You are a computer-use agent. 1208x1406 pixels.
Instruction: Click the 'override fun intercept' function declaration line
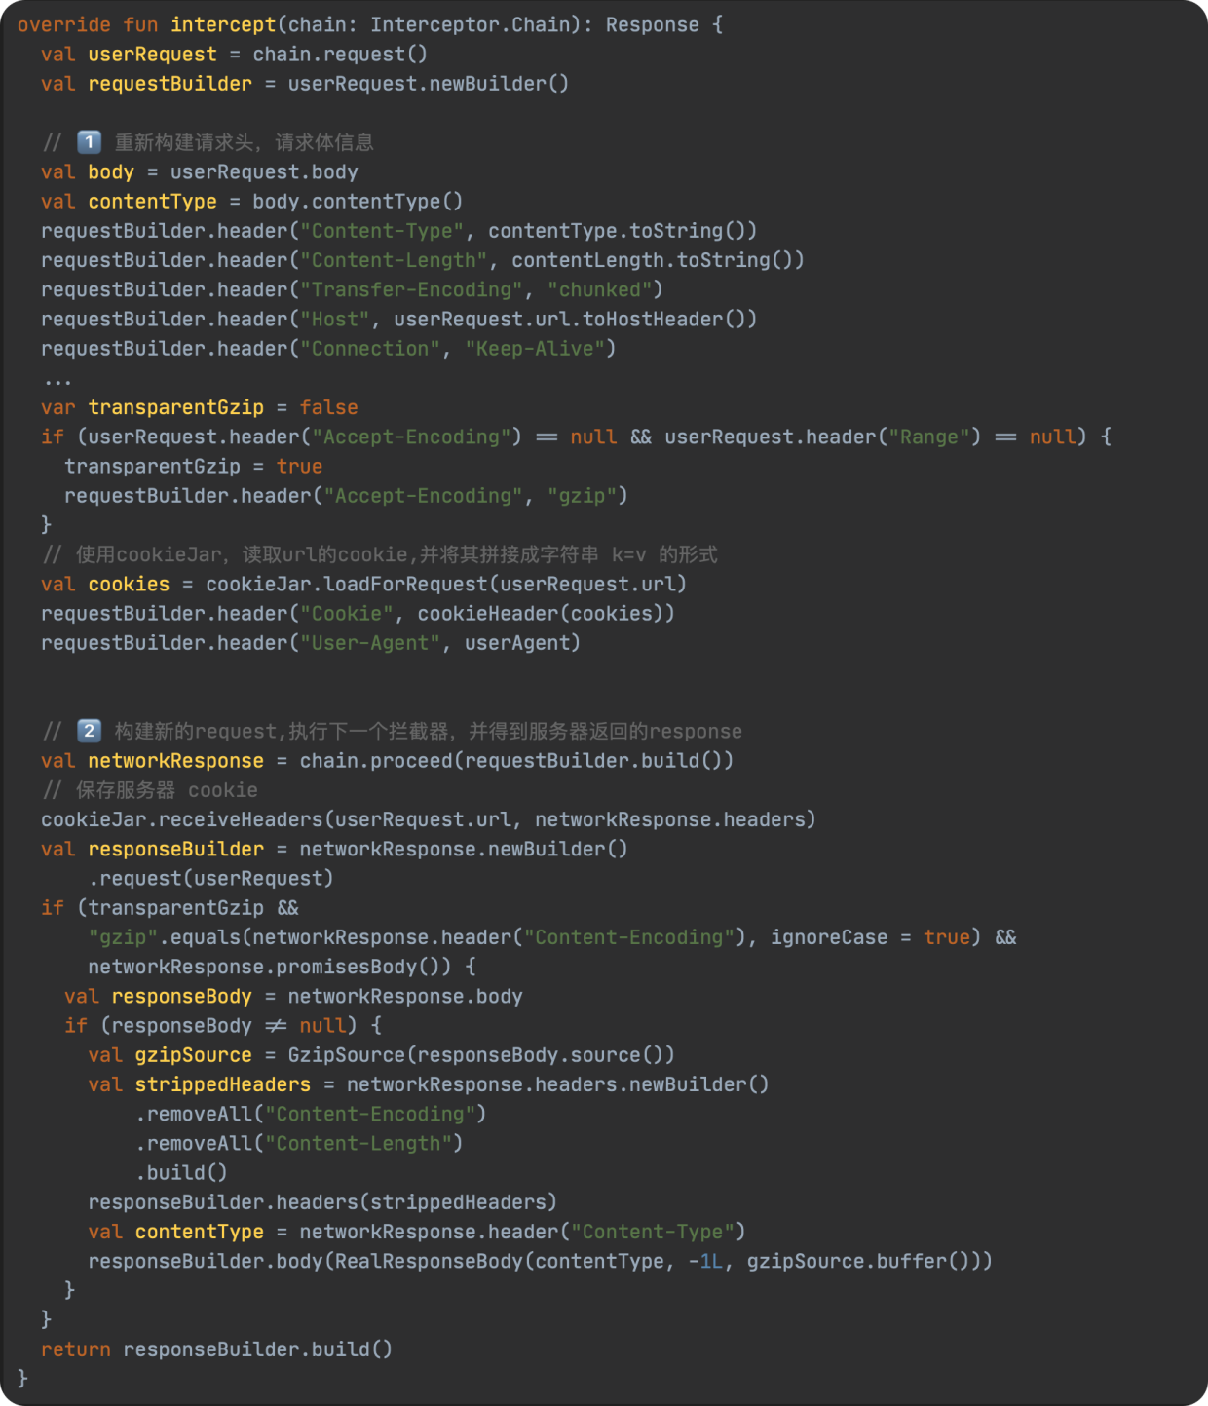click(370, 24)
